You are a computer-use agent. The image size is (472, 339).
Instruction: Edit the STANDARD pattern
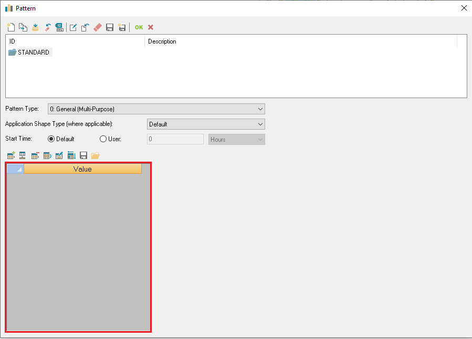[x=73, y=27]
